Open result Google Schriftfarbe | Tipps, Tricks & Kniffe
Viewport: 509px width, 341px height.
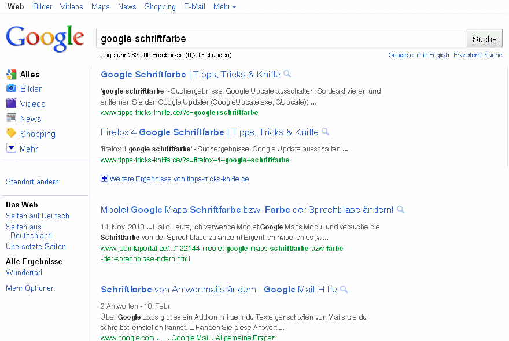click(190, 75)
